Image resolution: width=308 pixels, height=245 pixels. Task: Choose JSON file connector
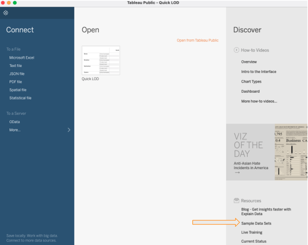(x=17, y=74)
